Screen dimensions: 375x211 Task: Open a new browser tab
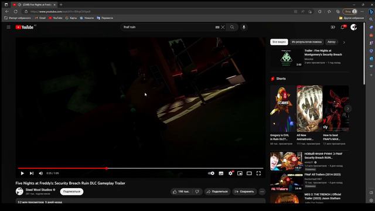[x=61, y=5]
